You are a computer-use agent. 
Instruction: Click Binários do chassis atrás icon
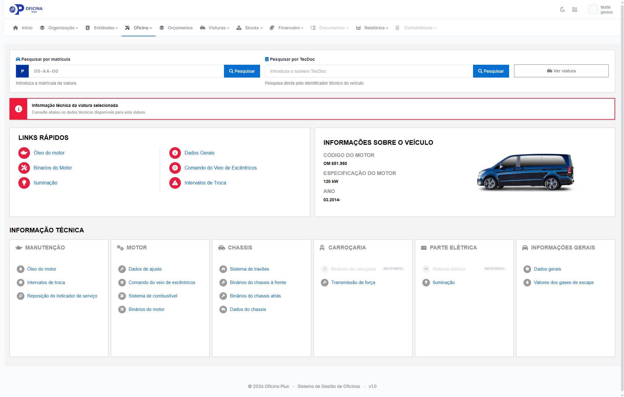[x=223, y=296]
